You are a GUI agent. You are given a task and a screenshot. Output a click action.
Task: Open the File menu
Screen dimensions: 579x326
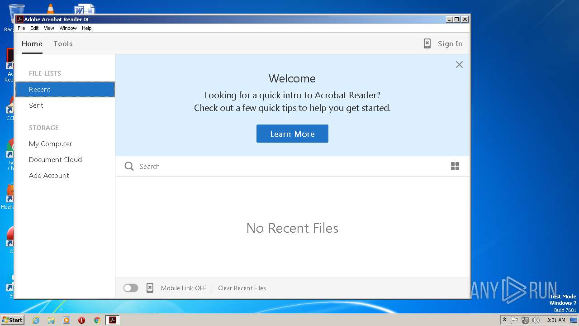21,28
